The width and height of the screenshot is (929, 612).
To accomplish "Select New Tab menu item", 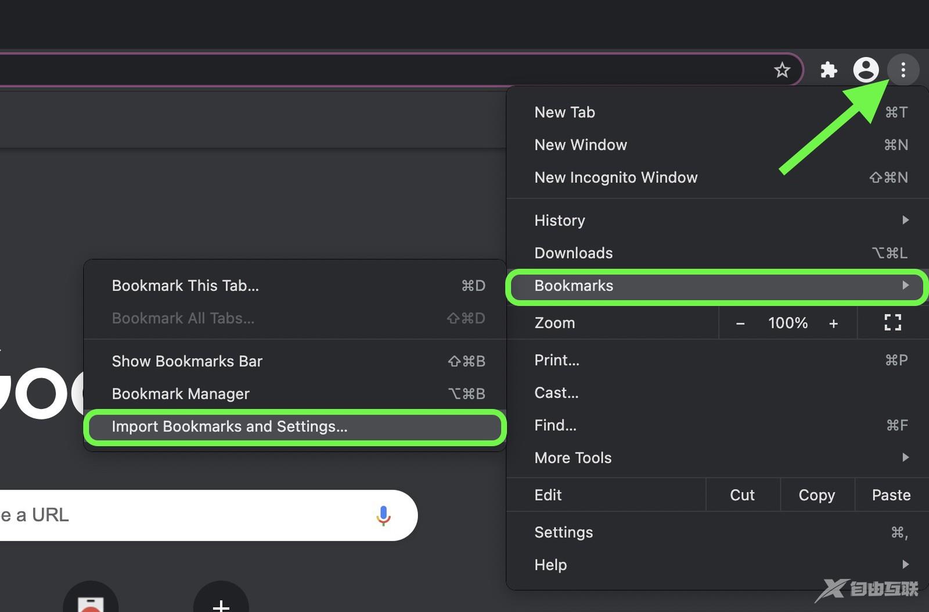I will [718, 113].
